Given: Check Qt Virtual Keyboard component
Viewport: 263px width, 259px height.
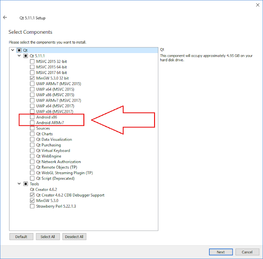Looking at the screenshot, I should [32, 150].
